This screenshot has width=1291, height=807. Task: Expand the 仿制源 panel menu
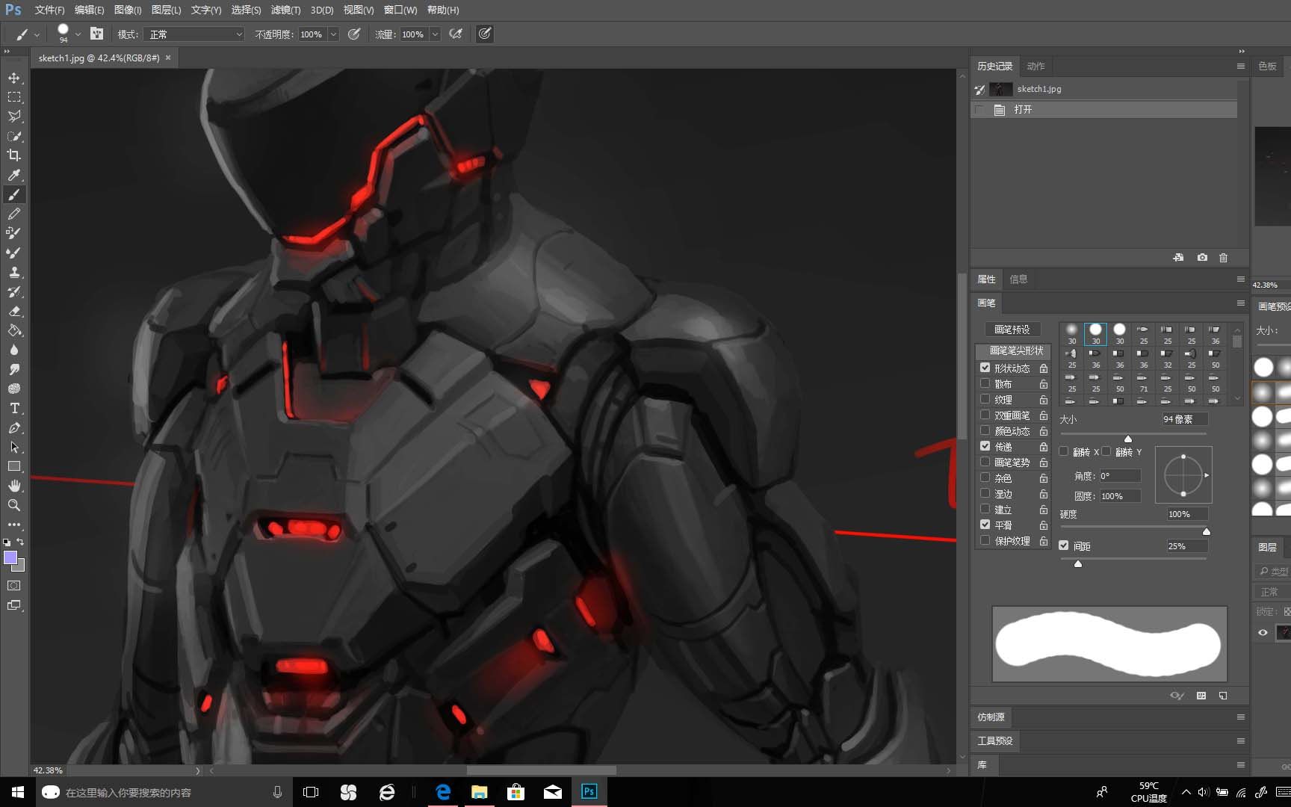(x=1240, y=717)
